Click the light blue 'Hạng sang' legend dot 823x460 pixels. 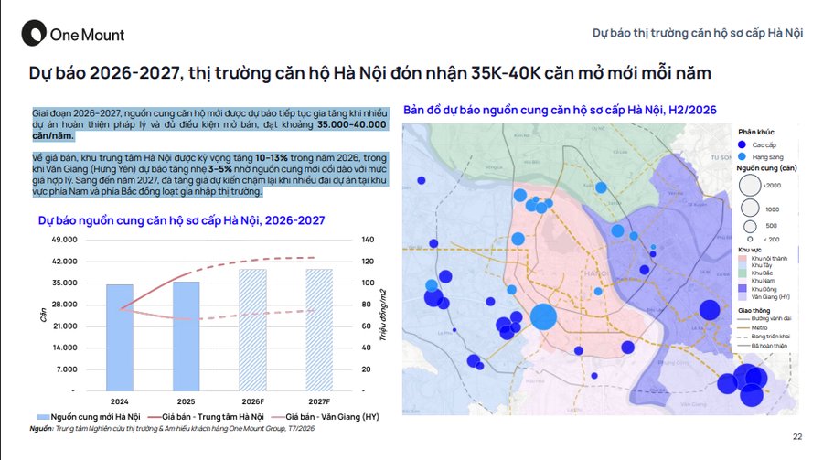742,156
